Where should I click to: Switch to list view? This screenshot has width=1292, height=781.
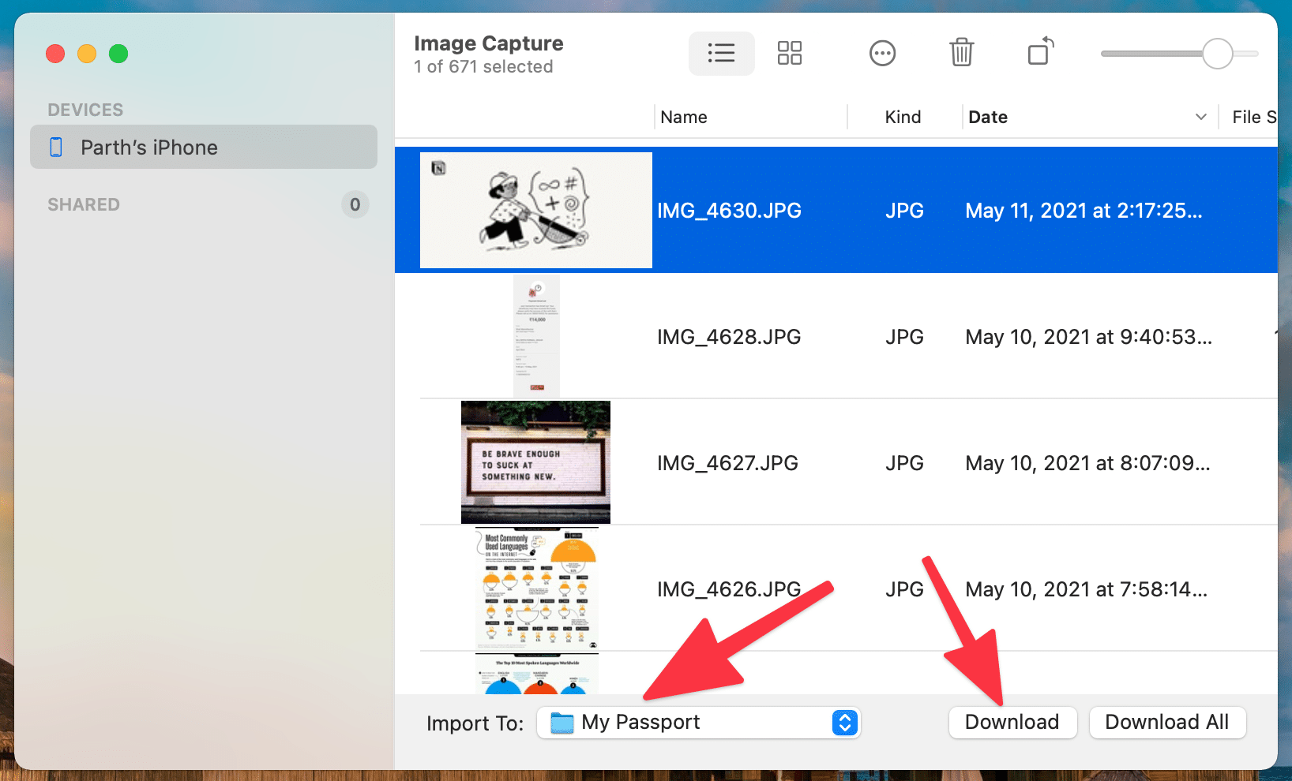(721, 54)
